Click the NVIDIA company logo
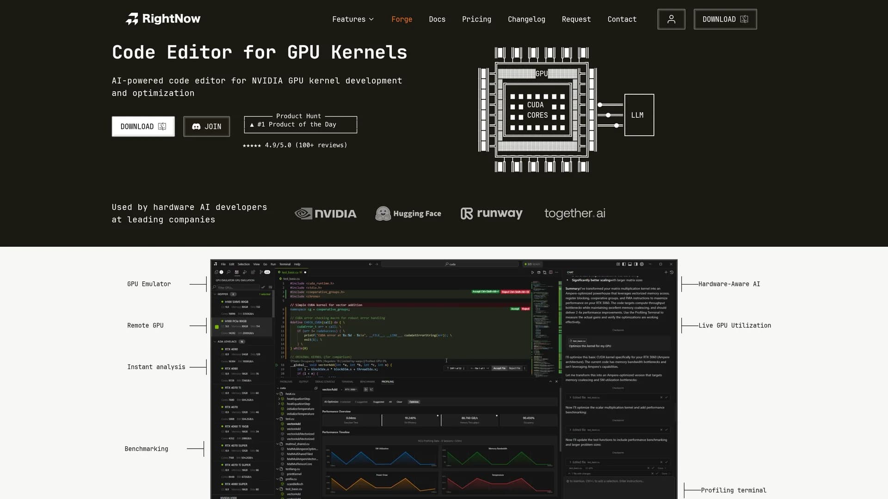This screenshot has height=499, width=888. click(326, 213)
